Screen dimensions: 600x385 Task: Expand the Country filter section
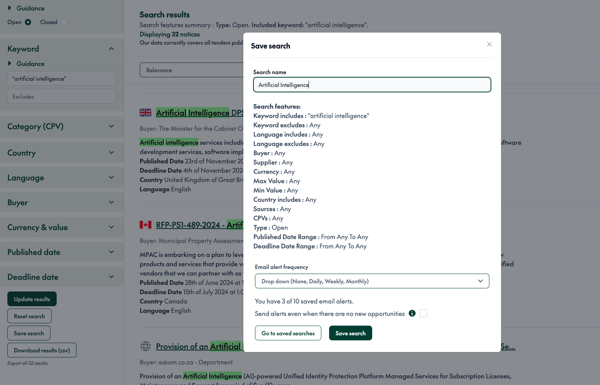pyautogui.click(x=111, y=153)
